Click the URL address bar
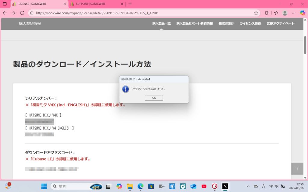Screen dimensions: 308x192 click(x=141, y=13)
